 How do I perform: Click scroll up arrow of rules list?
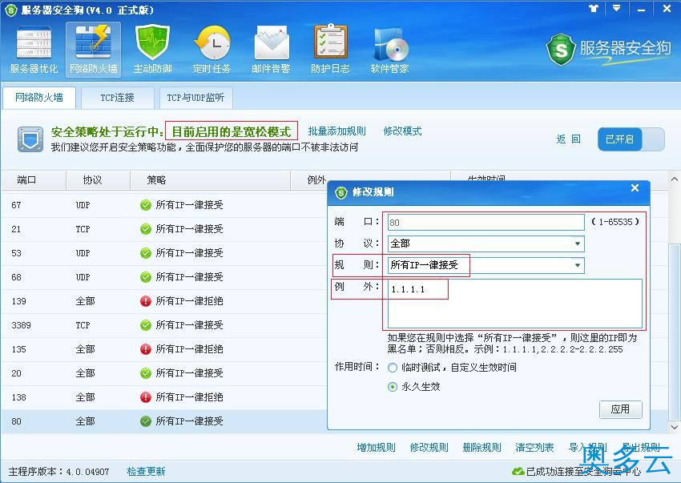tap(674, 179)
